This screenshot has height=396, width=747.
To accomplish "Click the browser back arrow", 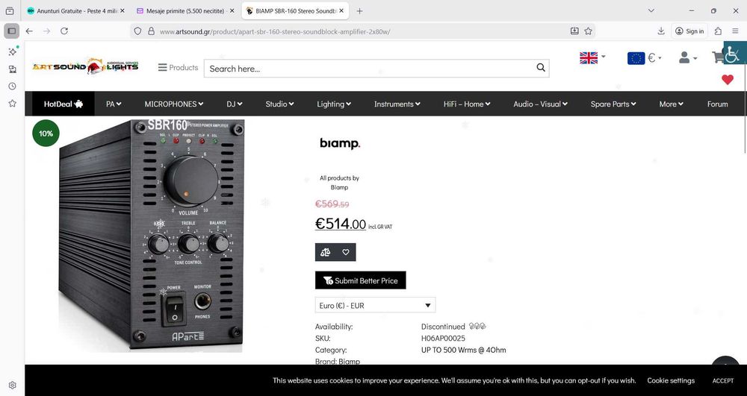I will 30,31.
